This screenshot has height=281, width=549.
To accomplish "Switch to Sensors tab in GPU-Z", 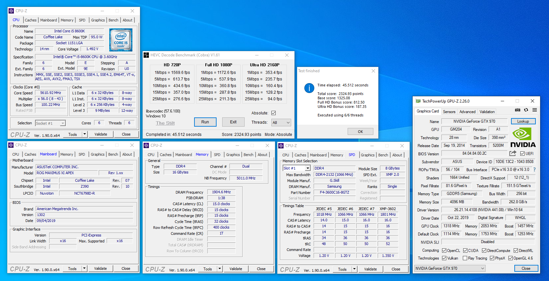I will (449, 112).
